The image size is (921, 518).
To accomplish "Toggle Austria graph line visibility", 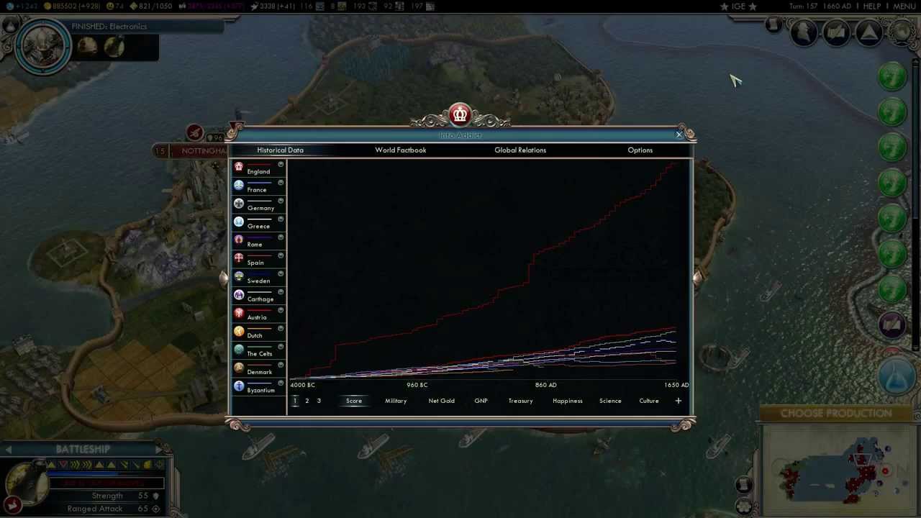I will pos(281,310).
